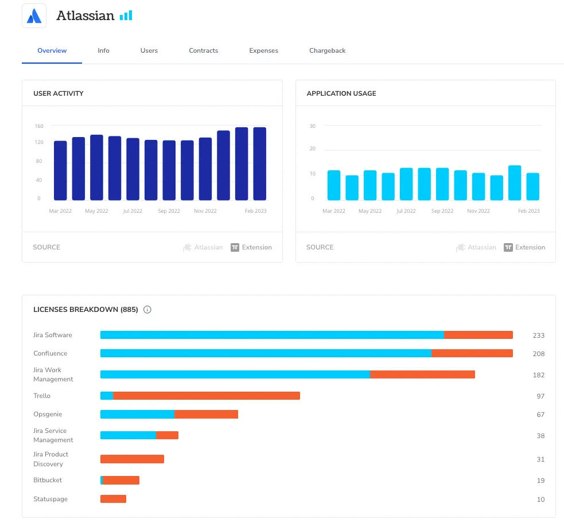
Task: Click the 233 license count value
Action: coord(538,335)
